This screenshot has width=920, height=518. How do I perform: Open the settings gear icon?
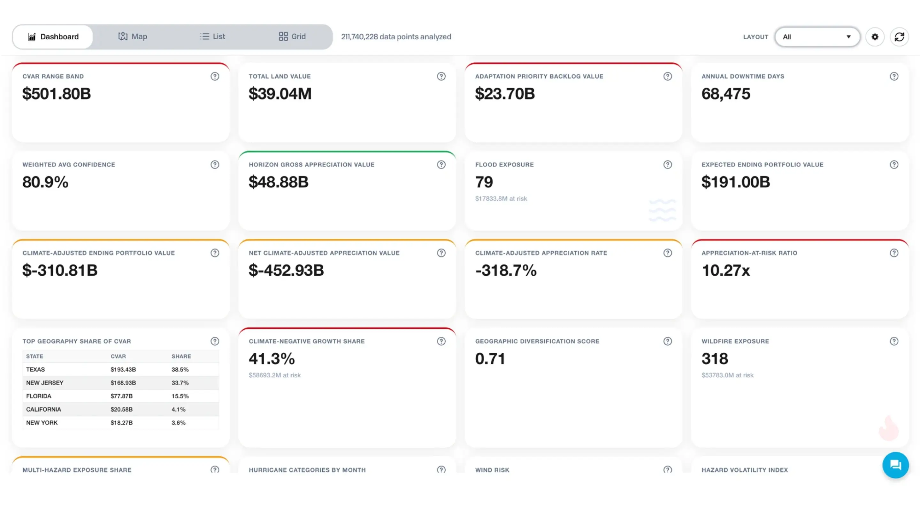coord(875,37)
